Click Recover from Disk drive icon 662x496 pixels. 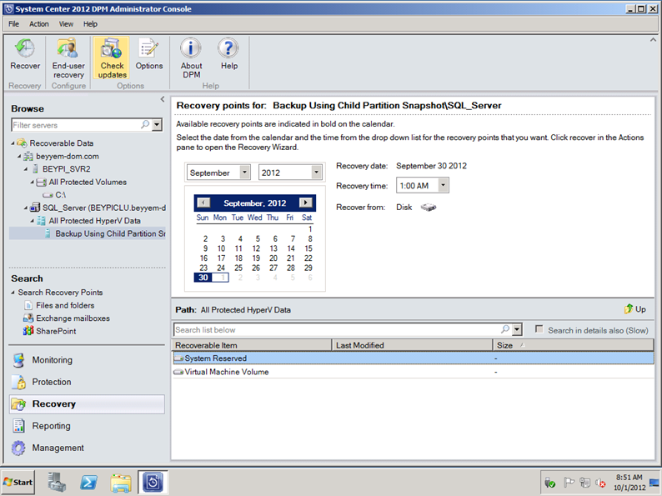coord(429,208)
